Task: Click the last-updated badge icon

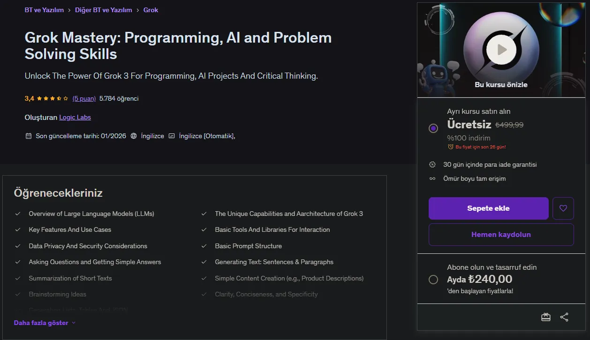Action: click(28, 136)
